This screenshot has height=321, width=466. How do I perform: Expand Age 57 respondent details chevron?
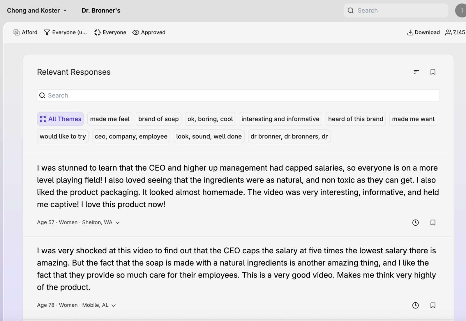118,223
